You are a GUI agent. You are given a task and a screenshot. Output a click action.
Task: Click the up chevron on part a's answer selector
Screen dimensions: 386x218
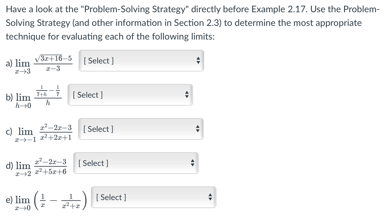coord(199,59)
